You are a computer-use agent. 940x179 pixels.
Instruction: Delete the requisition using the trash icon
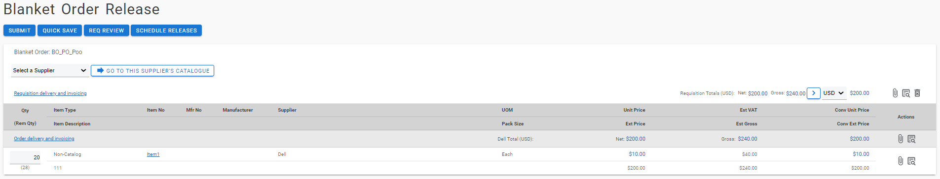(917, 93)
